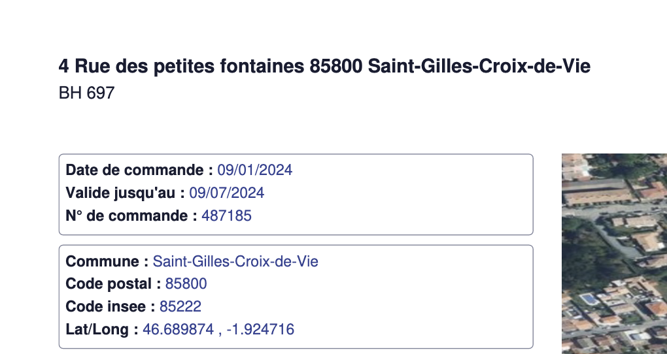
Task: Select the order number 487185
Action: [226, 216]
